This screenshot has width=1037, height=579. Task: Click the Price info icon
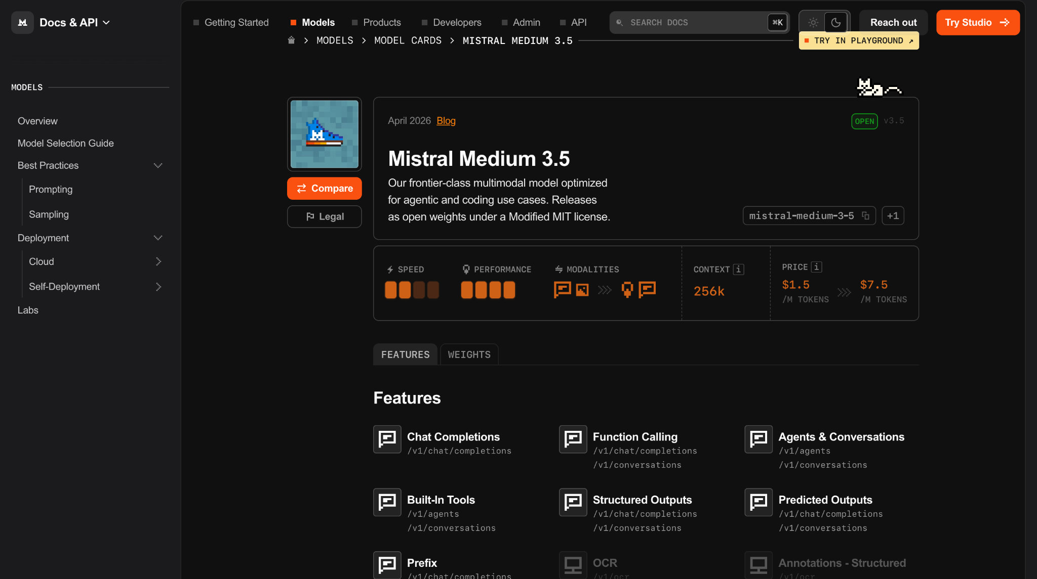[816, 267]
